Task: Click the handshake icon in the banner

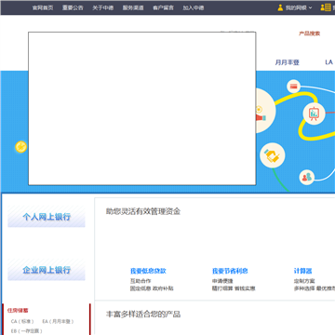Action: click(x=272, y=155)
